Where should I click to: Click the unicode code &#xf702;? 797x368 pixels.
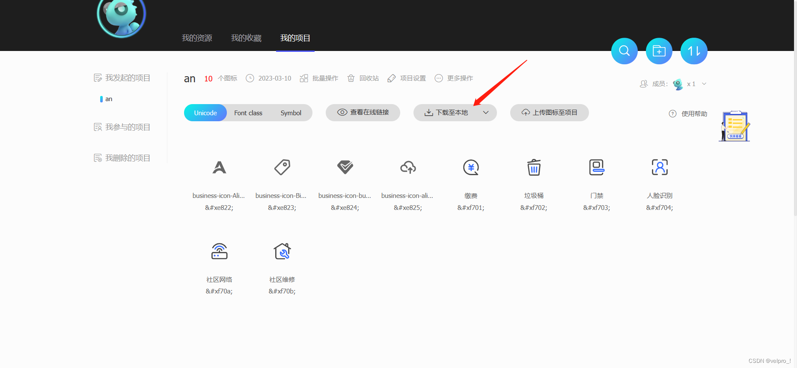pos(534,208)
